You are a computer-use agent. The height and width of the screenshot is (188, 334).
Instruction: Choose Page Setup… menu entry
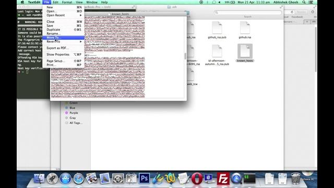point(64,61)
